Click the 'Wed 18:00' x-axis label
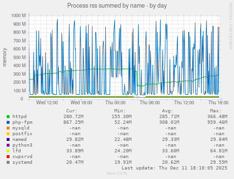 click(x=81, y=102)
